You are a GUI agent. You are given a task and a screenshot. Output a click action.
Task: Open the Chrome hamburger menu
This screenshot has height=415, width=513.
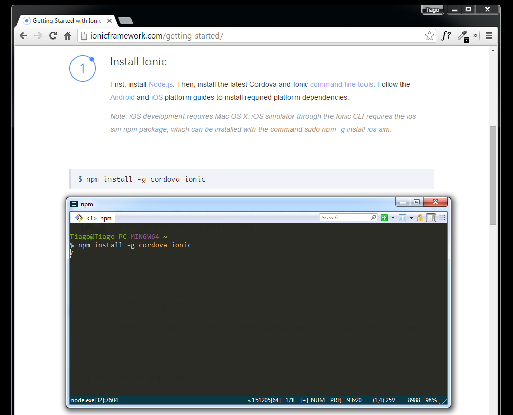tap(489, 35)
